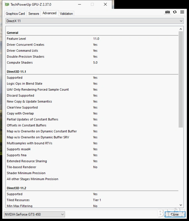Image resolution: width=189 pixels, height=221 pixels.
Task: Click the GPU-Z app icon in title bar
Action: pyautogui.click(x=7, y=5)
